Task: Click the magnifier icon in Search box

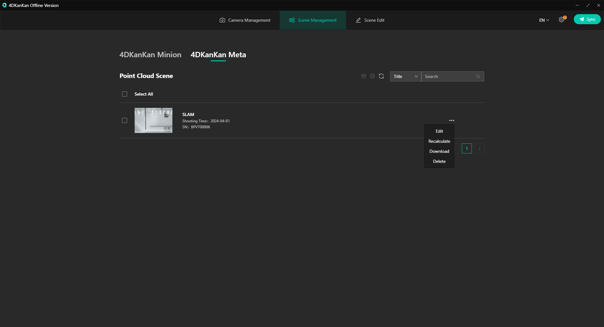Action: 478,76
